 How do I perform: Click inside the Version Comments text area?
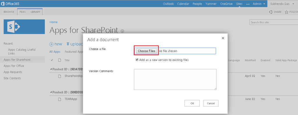(x=175, y=80)
